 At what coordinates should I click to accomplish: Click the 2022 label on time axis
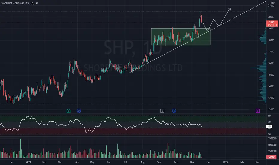click(x=225, y=162)
